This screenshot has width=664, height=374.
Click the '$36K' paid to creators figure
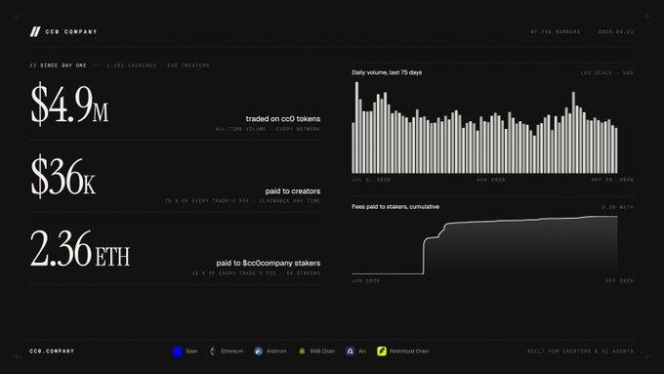click(63, 176)
